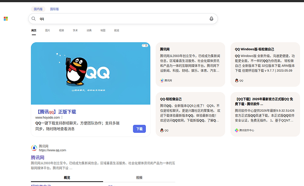Select the 网页 results tab

(x=34, y=30)
